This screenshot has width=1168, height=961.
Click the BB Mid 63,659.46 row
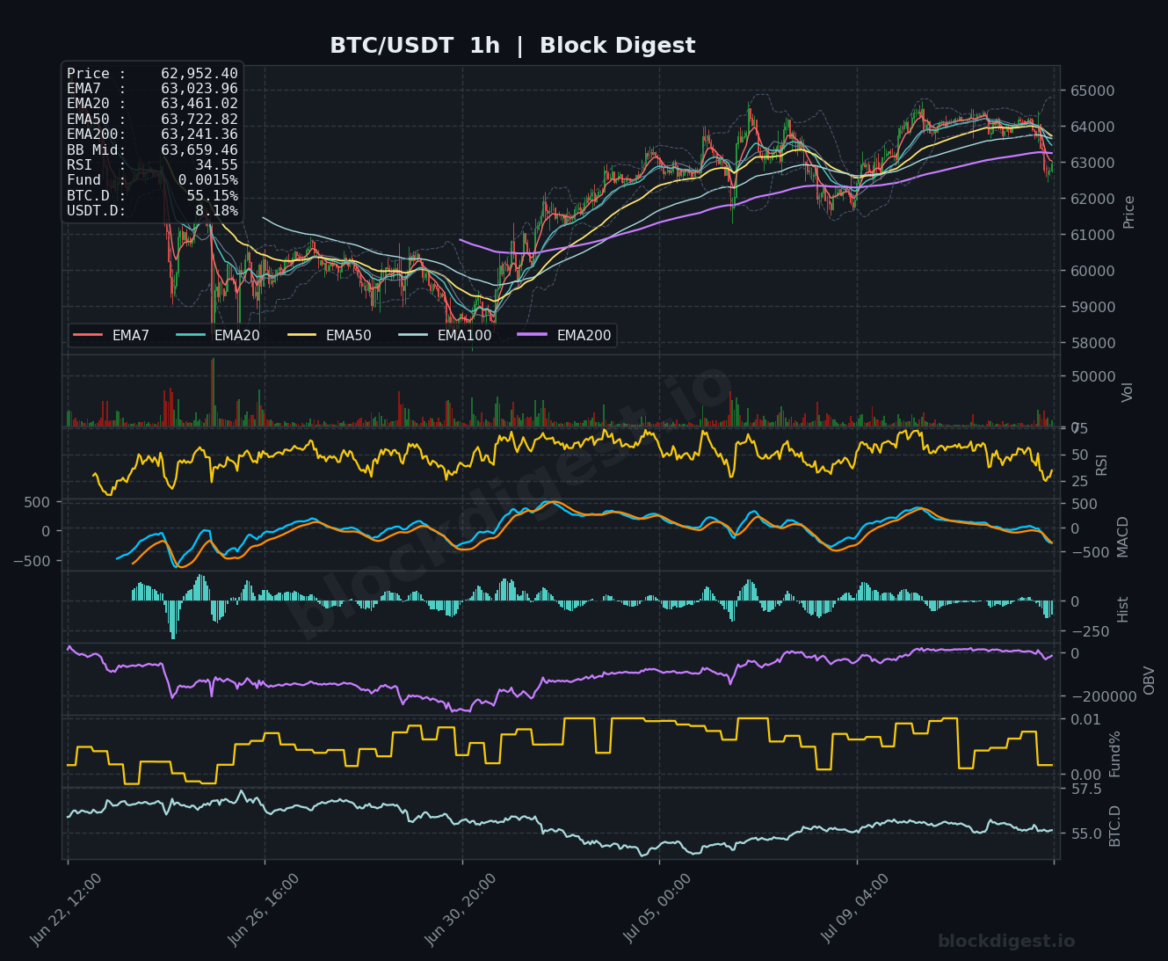[x=152, y=149]
